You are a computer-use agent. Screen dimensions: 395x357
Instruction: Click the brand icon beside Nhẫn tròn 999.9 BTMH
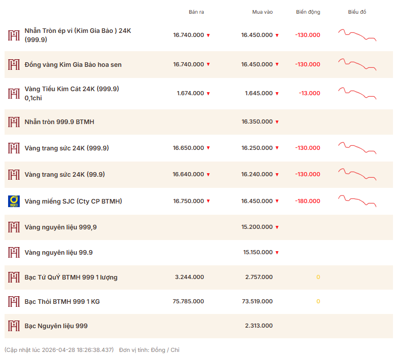pos(14,122)
